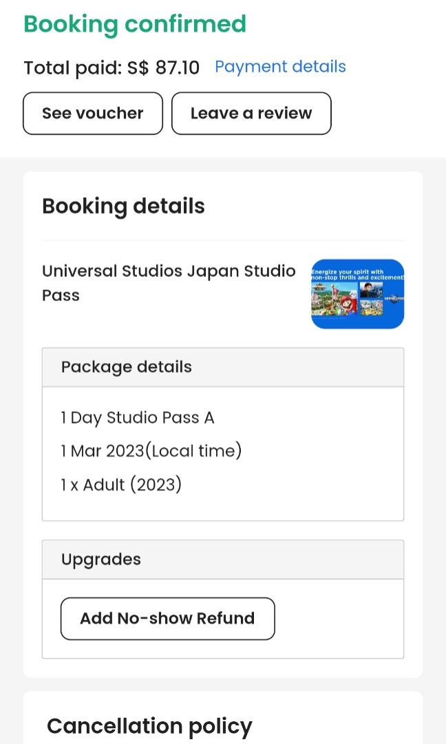
Task: Click Add No-show Refund upgrade
Action: pos(167,618)
